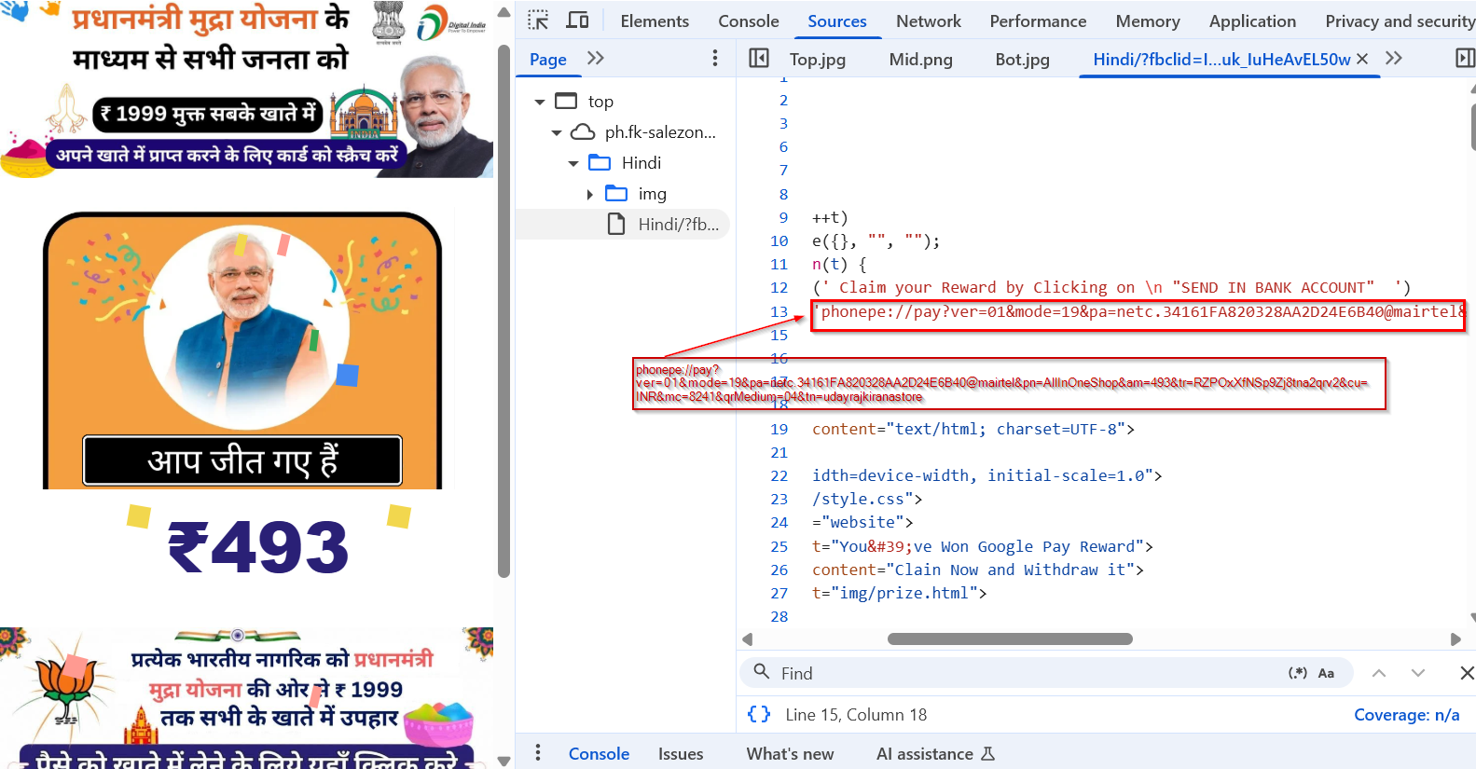The image size is (1476, 769).
Task: Click the Hindi folder icon
Action: tap(600, 162)
